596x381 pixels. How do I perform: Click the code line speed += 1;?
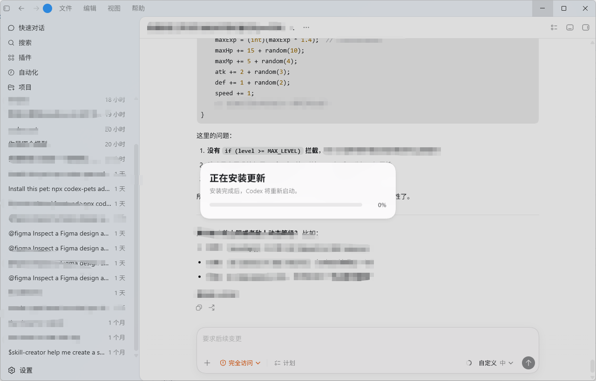coord(234,93)
